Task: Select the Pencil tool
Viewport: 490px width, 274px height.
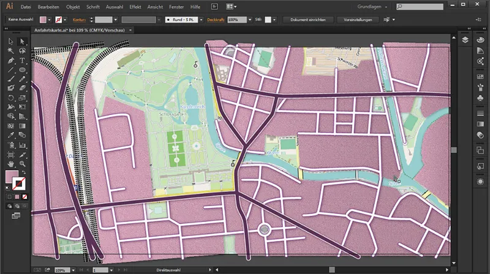Action: click(22, 79)
